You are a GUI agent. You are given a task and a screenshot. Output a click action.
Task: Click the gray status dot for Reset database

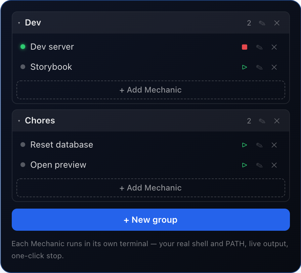coord(23,145)
